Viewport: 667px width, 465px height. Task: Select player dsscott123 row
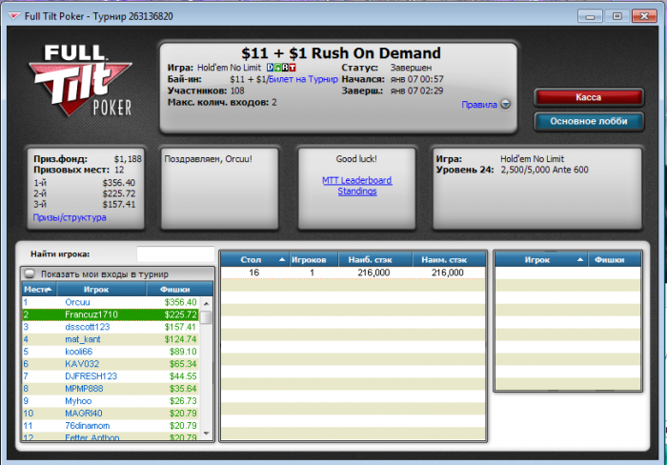[111, 327]
